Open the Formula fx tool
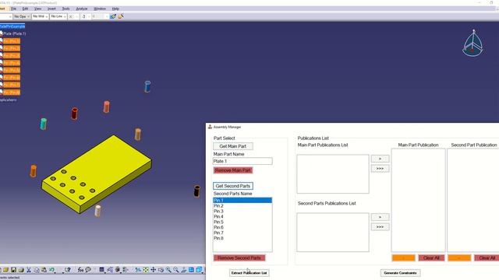Image resolution: width=499 pixels, height=280 pixels. coord(80,270)
